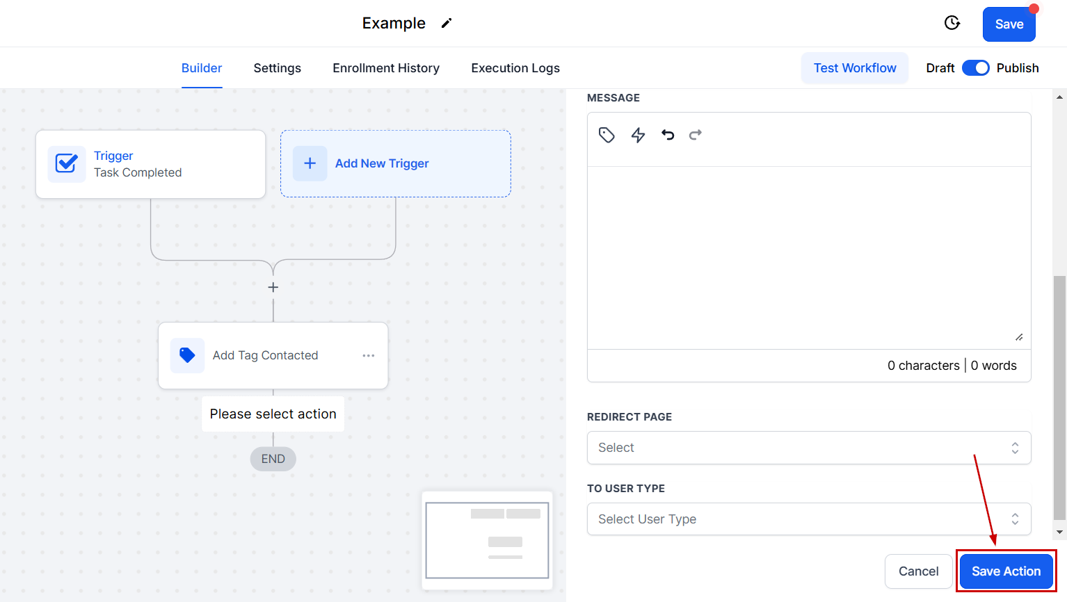Open the To User Type dropdown
The height and width of the screenshot is (602, 1067).
(809, 519)
